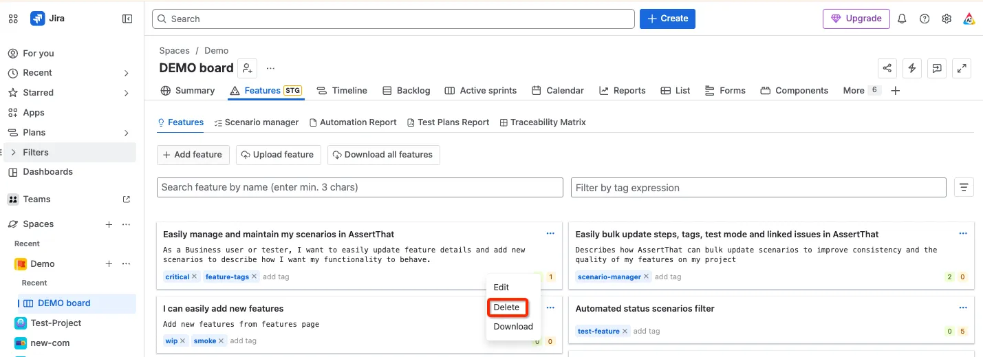Remove the test-feature tag with its x
Screen dimensions: 983x357
[x=625, y=331]
